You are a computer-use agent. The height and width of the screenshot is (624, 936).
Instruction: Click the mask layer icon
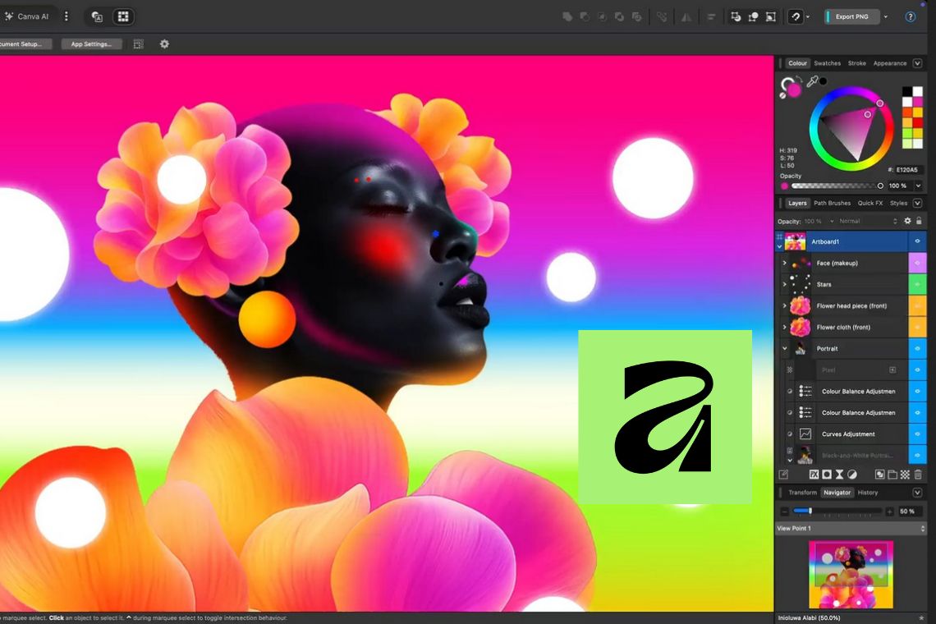tap(827, 475)
